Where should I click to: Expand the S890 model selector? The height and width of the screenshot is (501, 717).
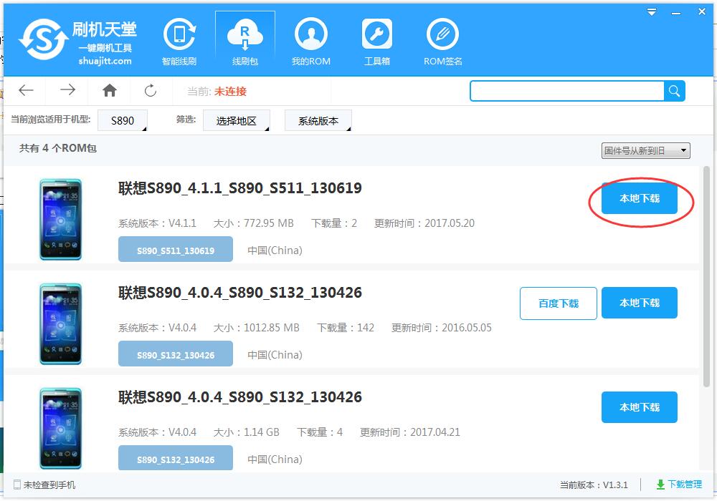tap(123, 120)
